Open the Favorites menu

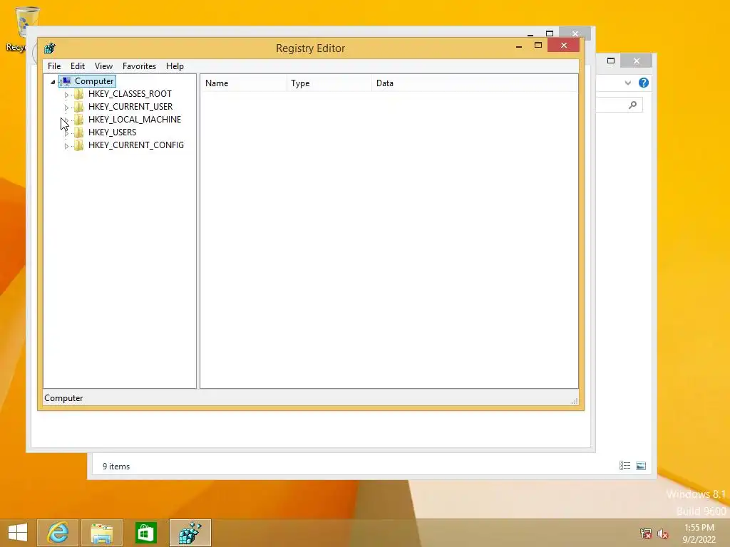[139, 66]
